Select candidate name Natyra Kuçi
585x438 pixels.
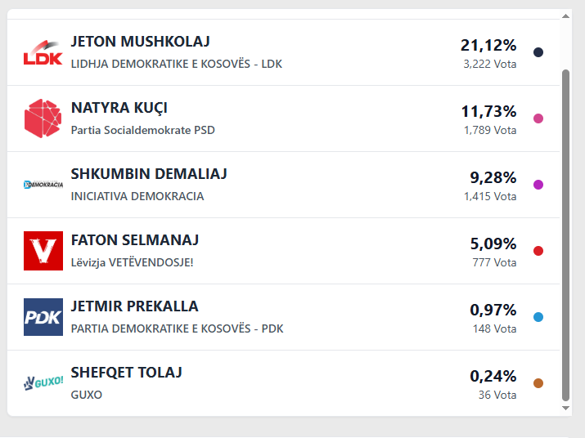(x=119, y=108)
